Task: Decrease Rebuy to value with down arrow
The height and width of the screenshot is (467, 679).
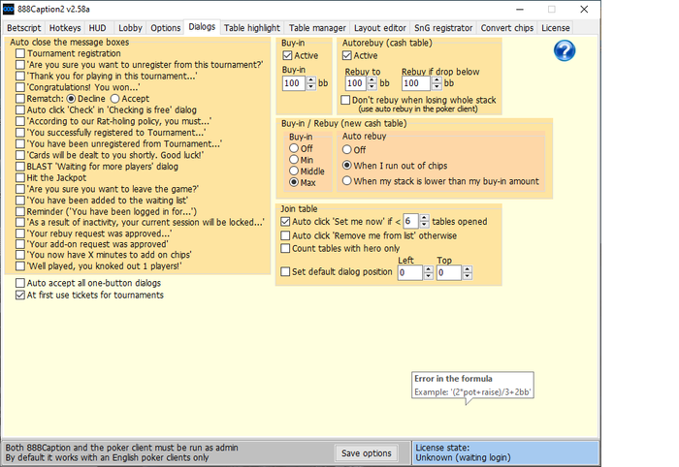Action: [372, 86]
